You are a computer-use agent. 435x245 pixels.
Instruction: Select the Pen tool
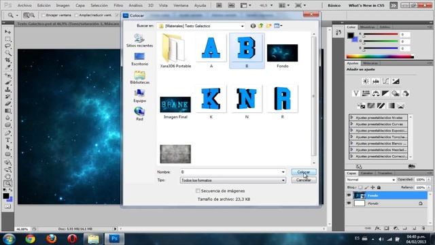coord(7,133)
